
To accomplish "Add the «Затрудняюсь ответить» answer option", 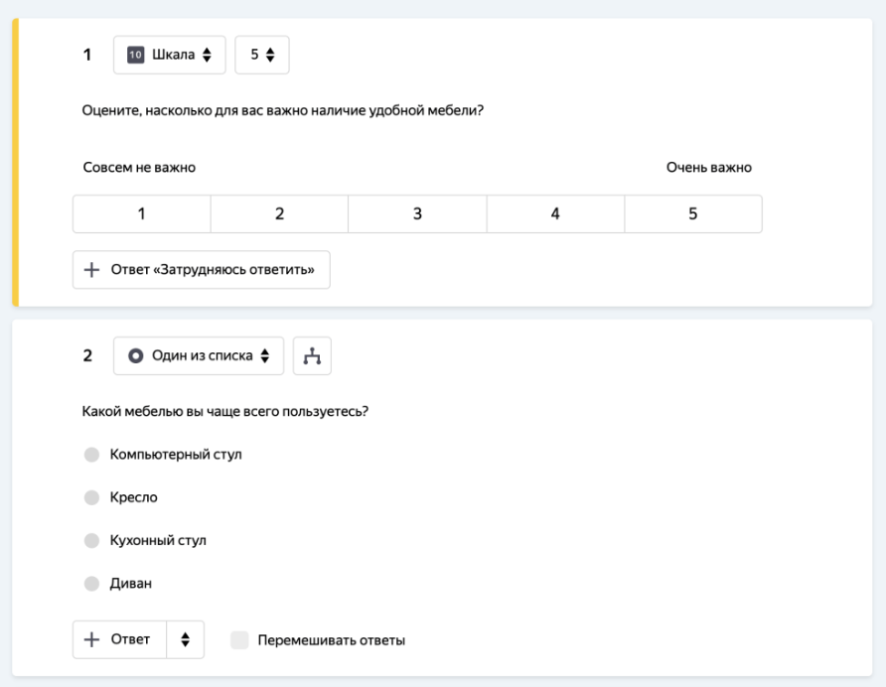I will 202,269.
